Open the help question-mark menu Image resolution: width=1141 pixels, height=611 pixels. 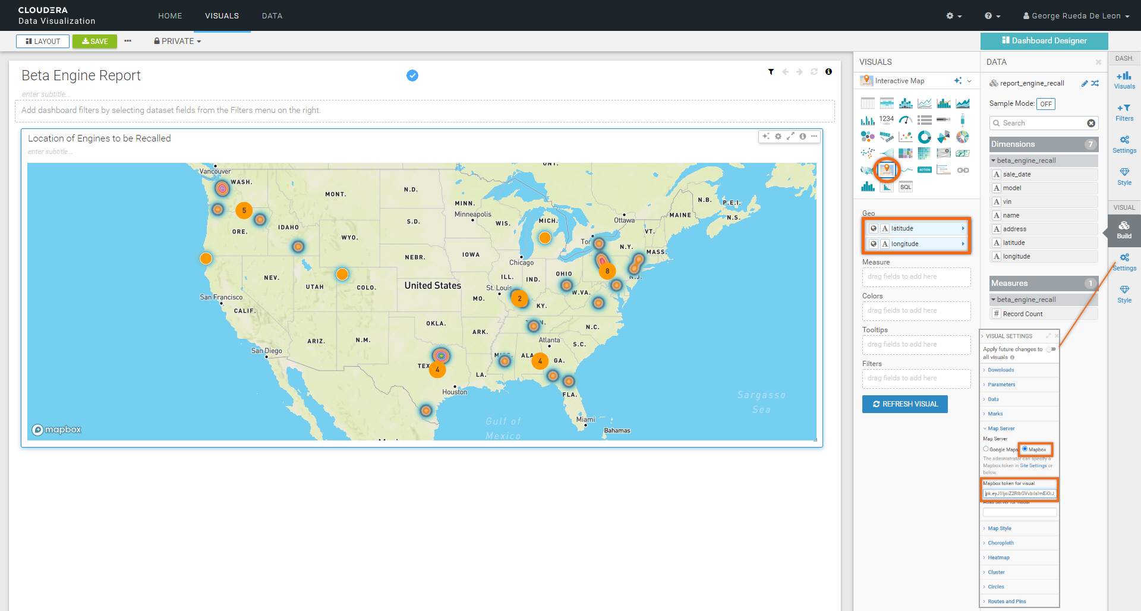(992, 16)
